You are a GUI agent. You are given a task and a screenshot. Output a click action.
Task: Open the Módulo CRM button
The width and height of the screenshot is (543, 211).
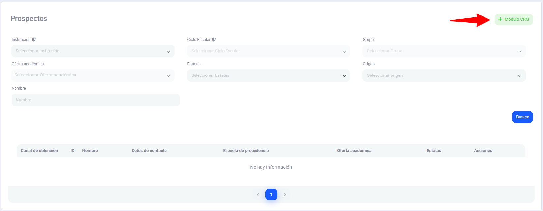[x=514, y=19]
